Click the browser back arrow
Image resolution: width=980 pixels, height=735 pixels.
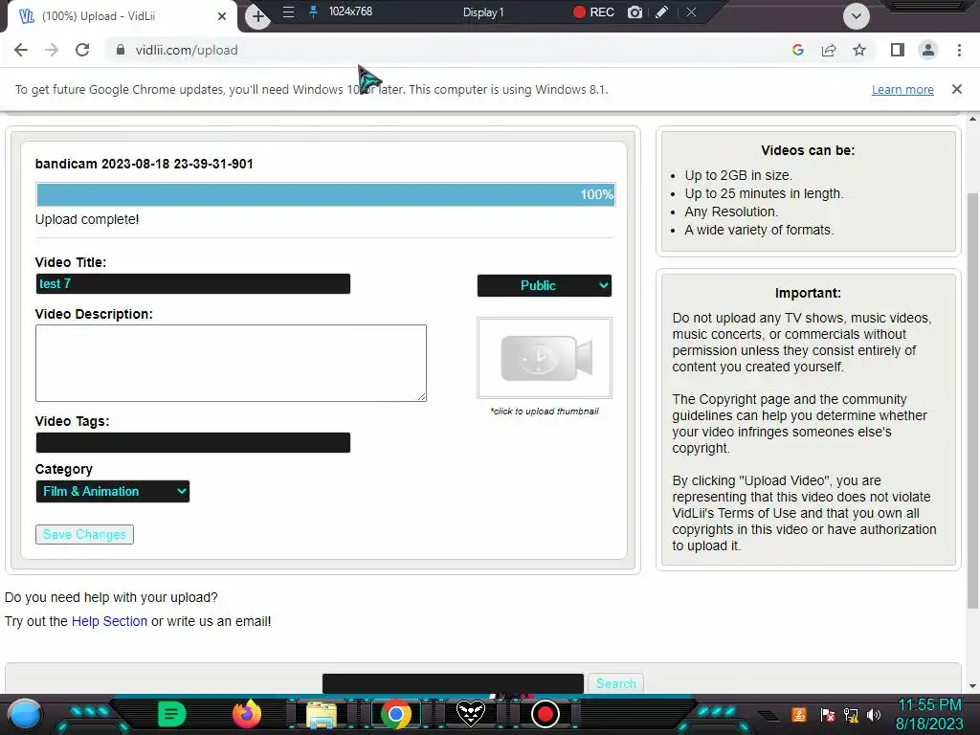(x=21, y=50)
